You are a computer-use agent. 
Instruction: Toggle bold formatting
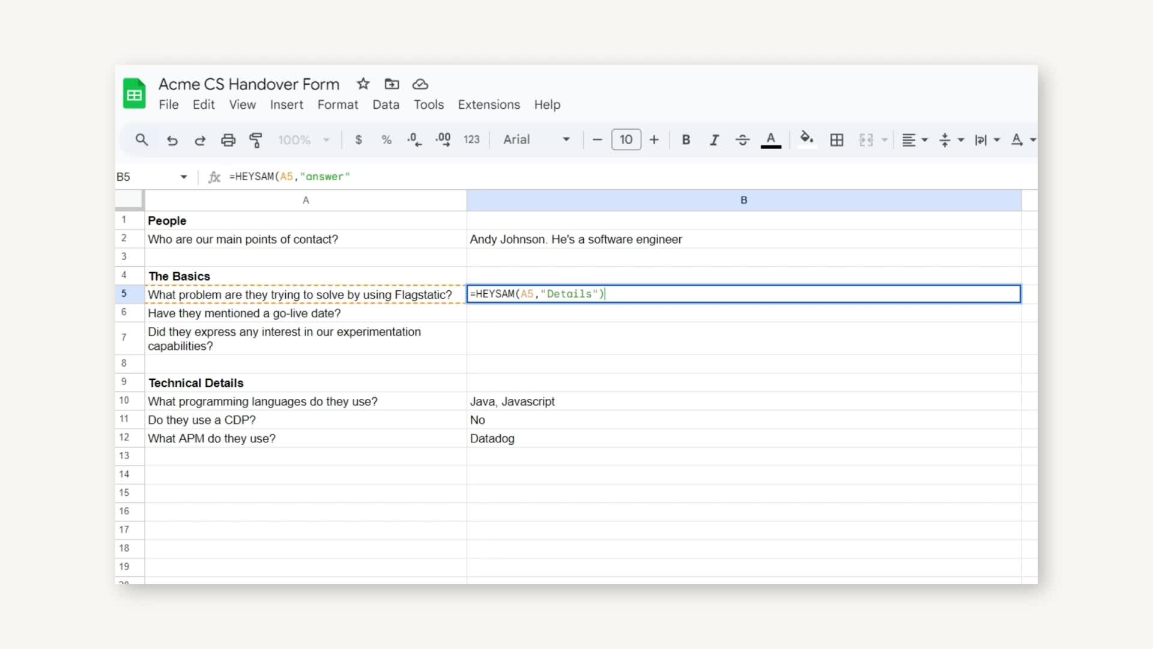686,140
